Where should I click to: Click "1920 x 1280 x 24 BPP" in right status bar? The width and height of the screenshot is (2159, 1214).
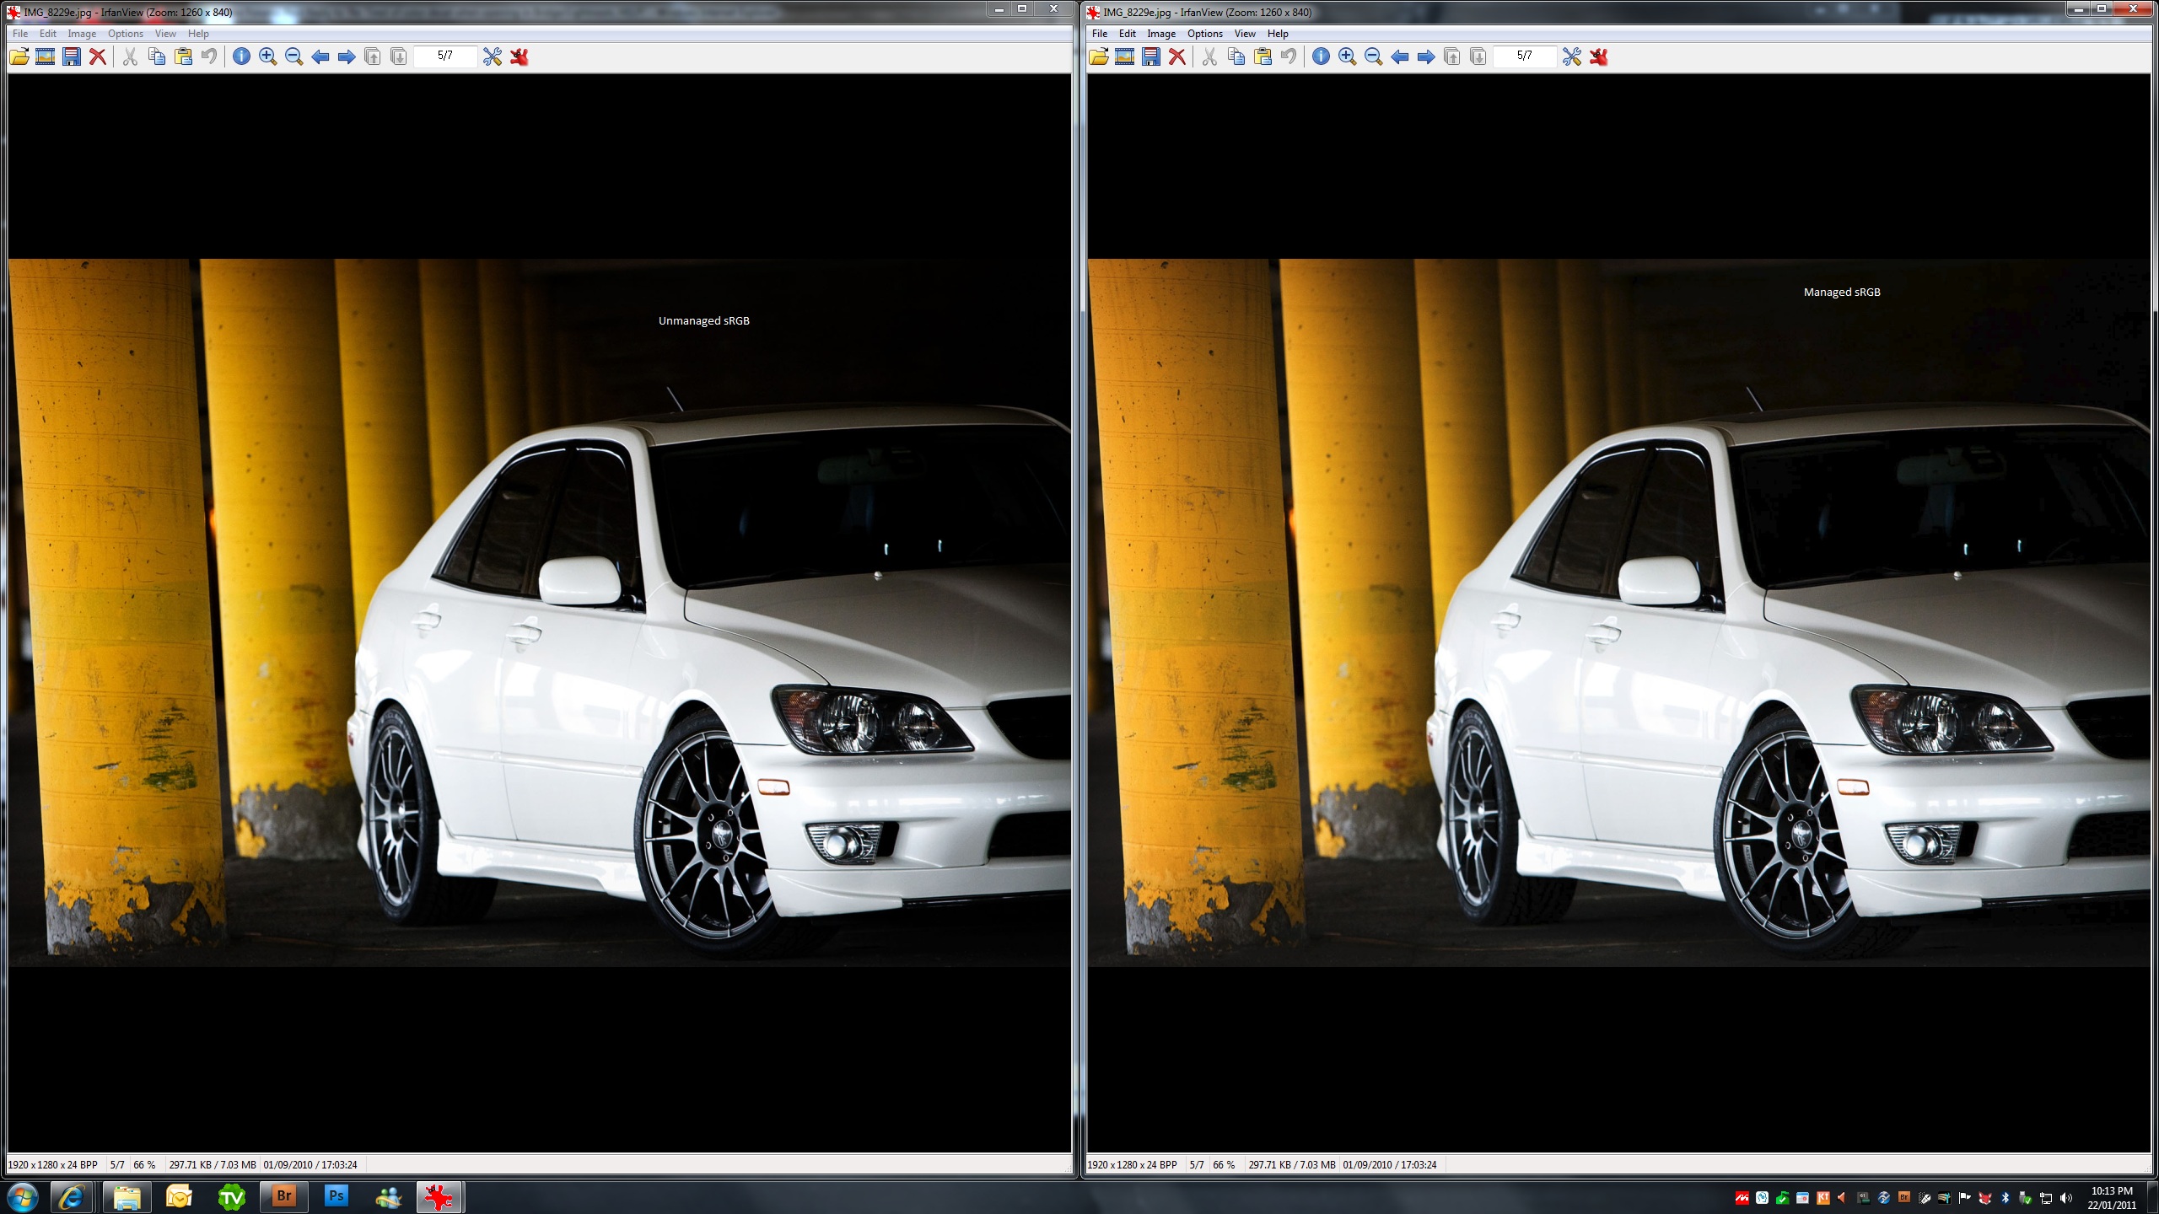tap(1133, 1165)
